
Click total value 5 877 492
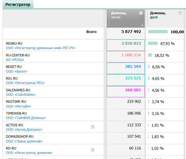coord(131,32)
